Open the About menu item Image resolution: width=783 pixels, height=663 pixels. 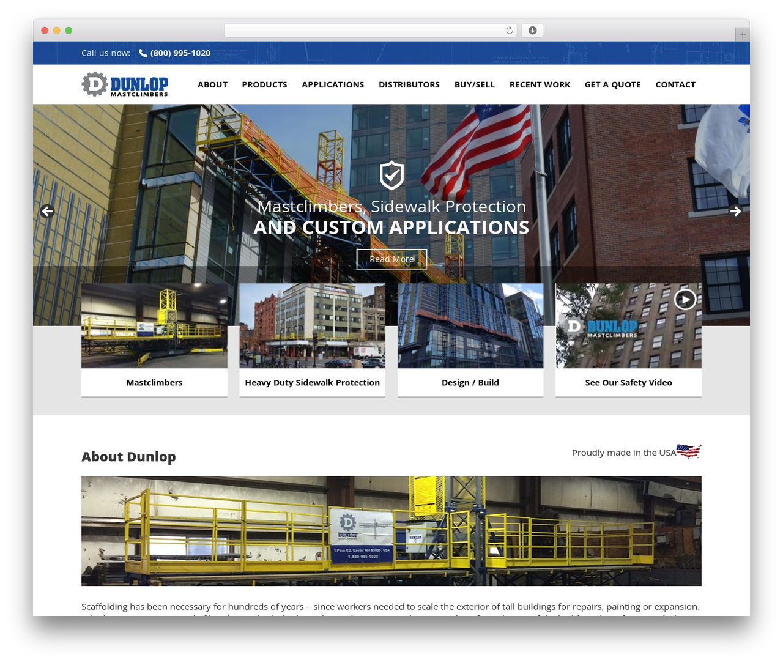212,84
